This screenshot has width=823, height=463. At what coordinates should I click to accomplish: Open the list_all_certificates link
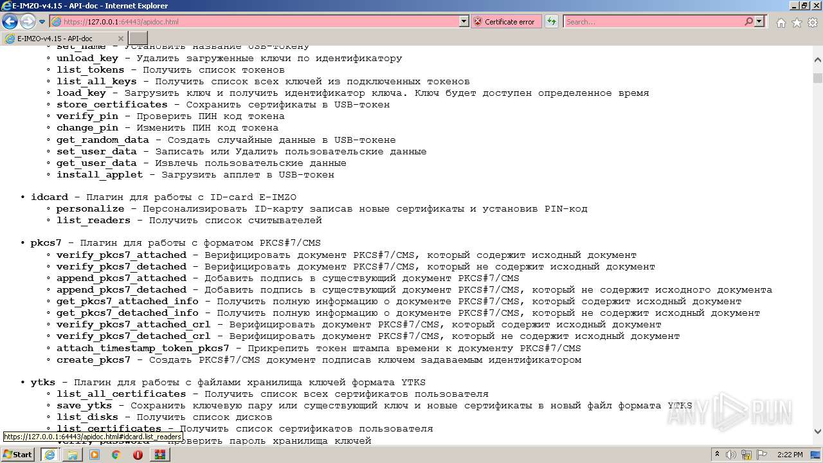coord(122,394)
